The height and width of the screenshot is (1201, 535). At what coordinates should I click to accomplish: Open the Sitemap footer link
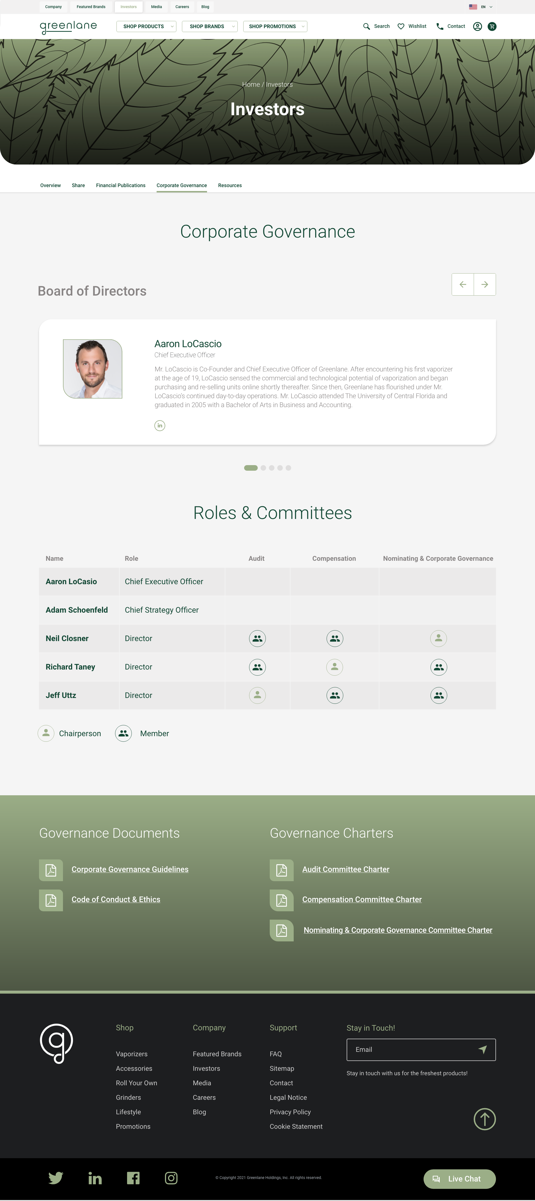(x=282, y=1069)
